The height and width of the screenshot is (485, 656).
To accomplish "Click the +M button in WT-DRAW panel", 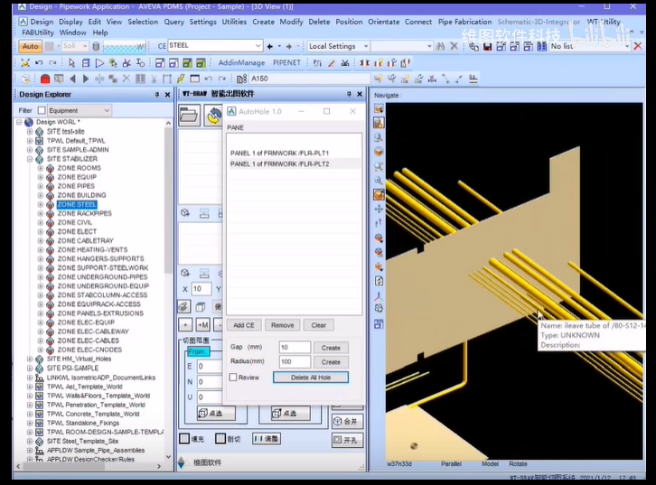I will [x=203, y=325].
